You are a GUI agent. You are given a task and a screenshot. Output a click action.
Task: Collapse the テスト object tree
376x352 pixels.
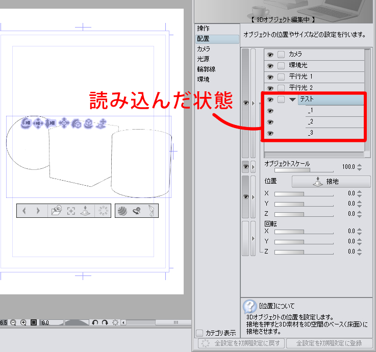point(292,100)
